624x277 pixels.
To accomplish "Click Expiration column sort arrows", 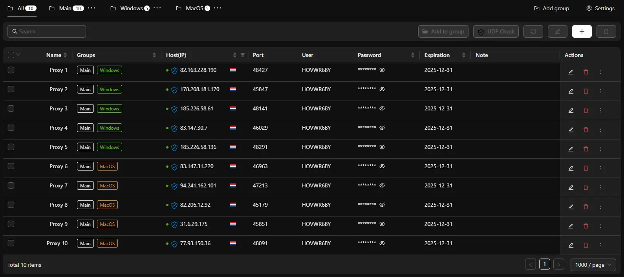I will pyautogui.click(x=464, y=55).
